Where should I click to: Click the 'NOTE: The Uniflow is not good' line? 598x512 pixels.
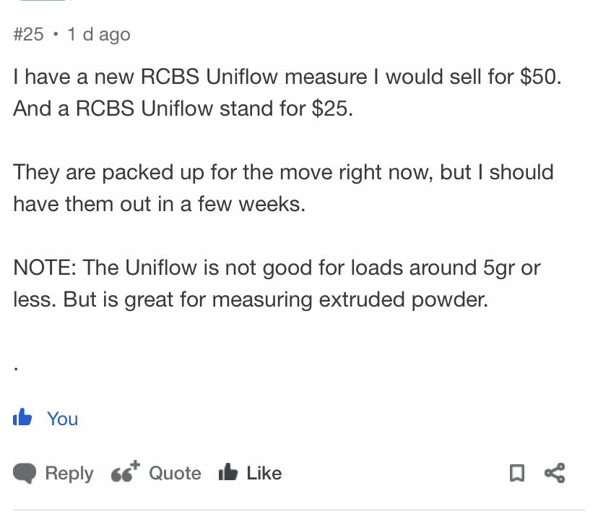pyautogui.click(x=277, y=268)
